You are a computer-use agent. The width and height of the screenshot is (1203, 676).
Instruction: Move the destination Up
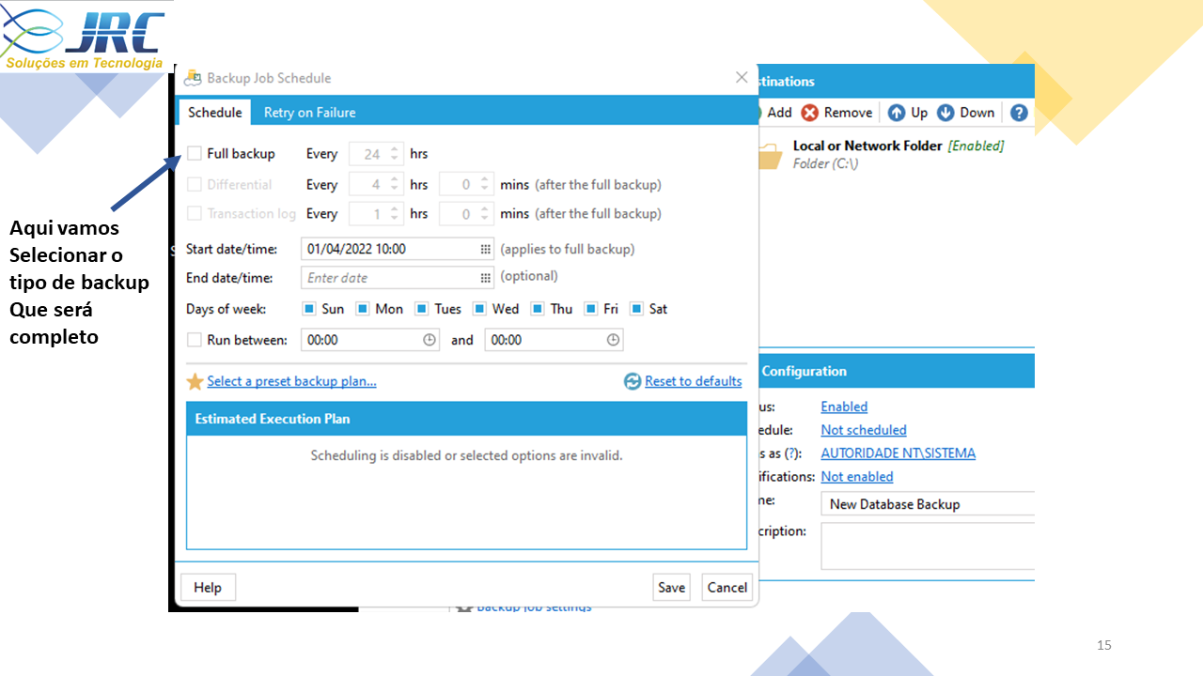click(908, 112)
